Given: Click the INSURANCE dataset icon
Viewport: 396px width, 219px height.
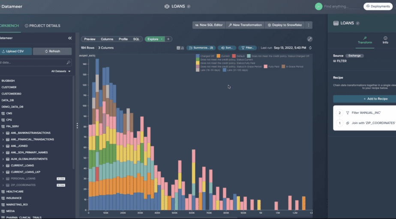Looking at the screenshot, I should tap(3, 198).
